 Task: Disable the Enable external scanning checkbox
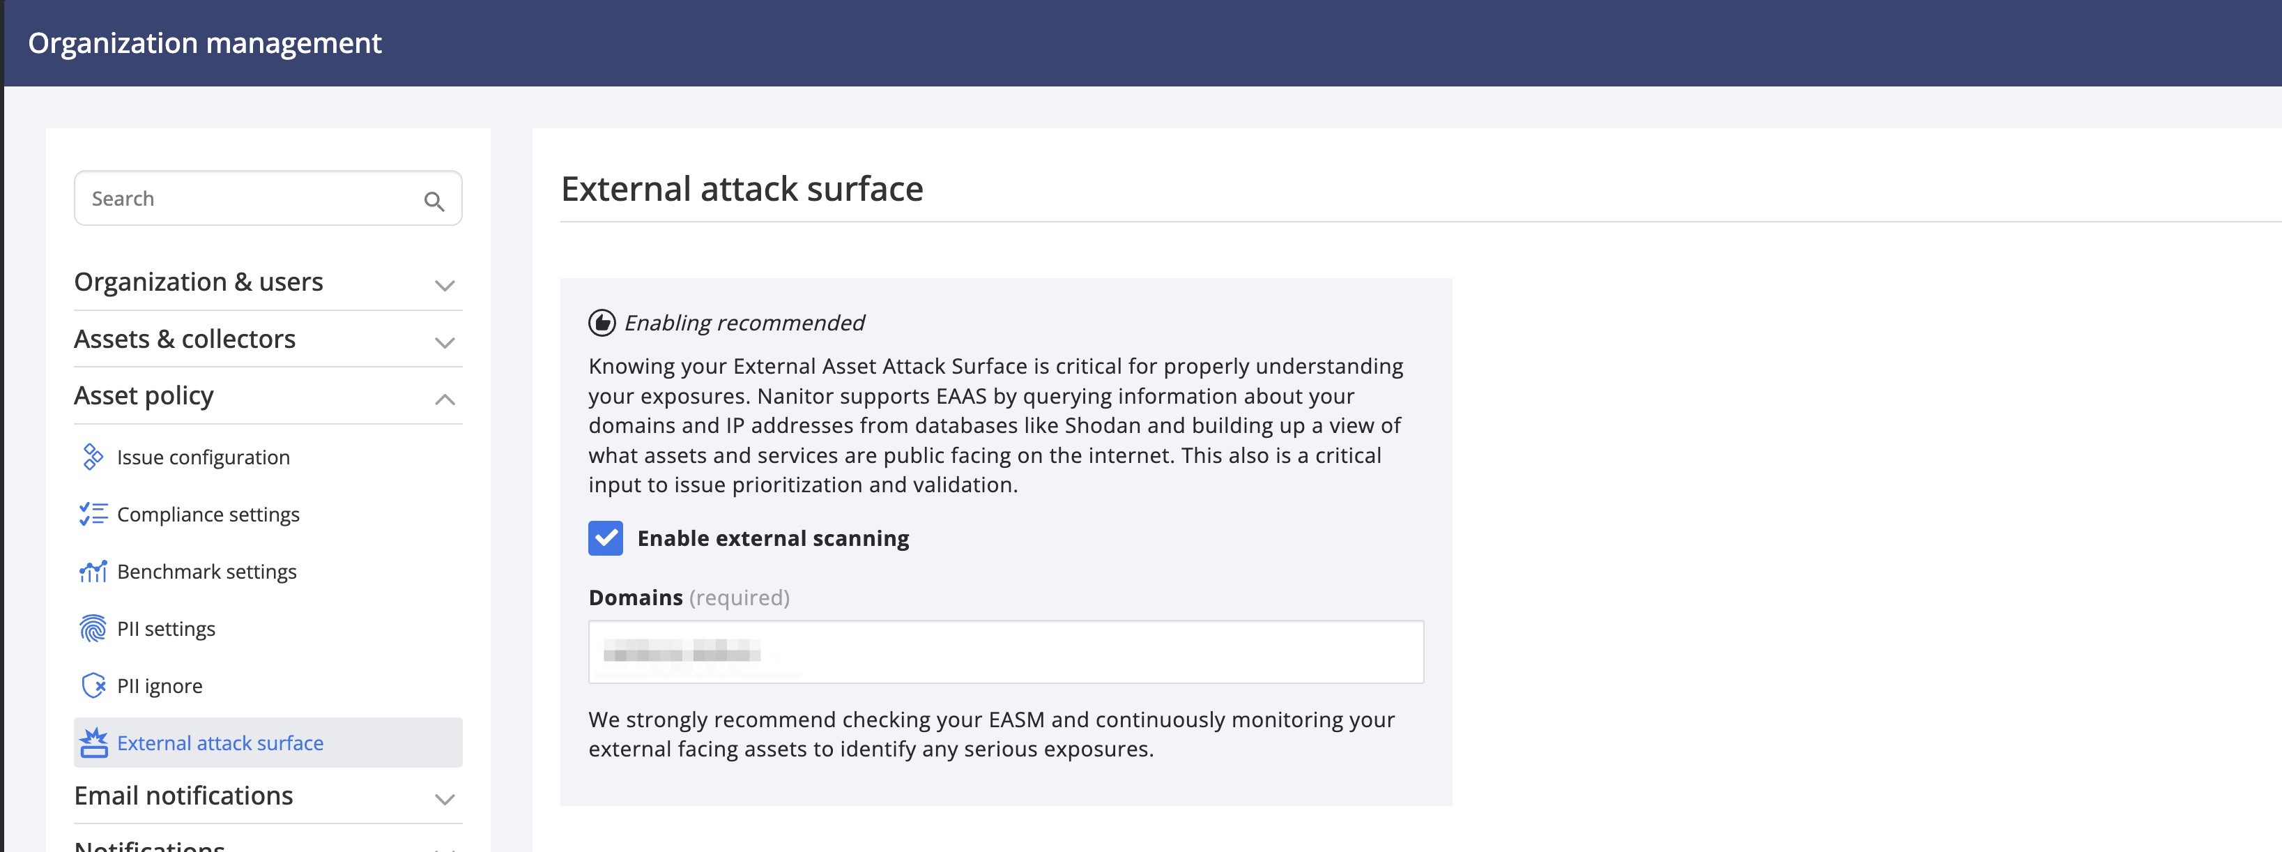point(606,538)
